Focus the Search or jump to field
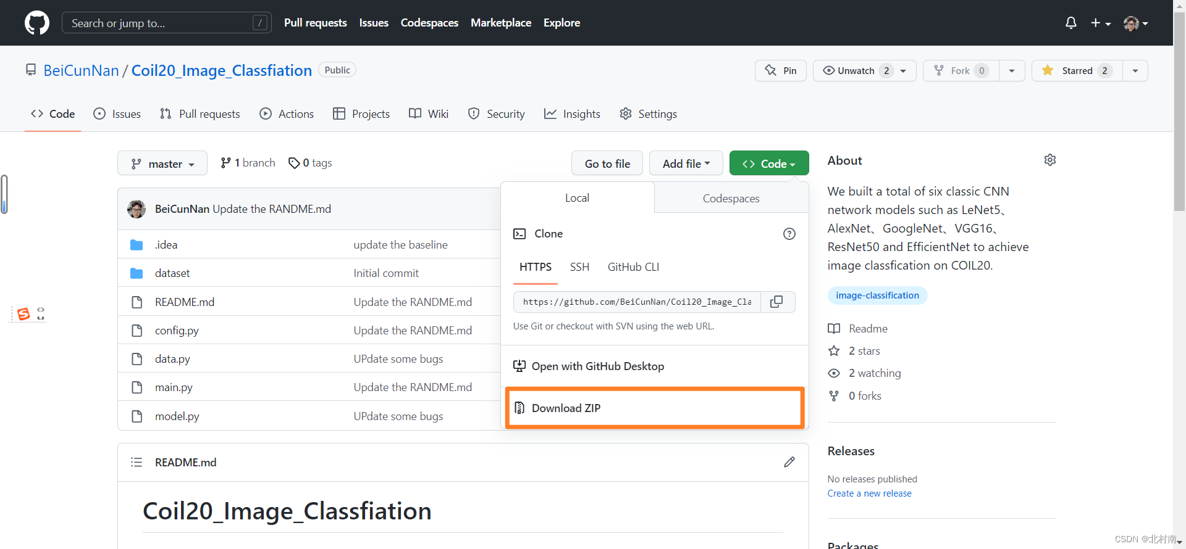This screenshot has height=549, width=1186. (167, 23)
